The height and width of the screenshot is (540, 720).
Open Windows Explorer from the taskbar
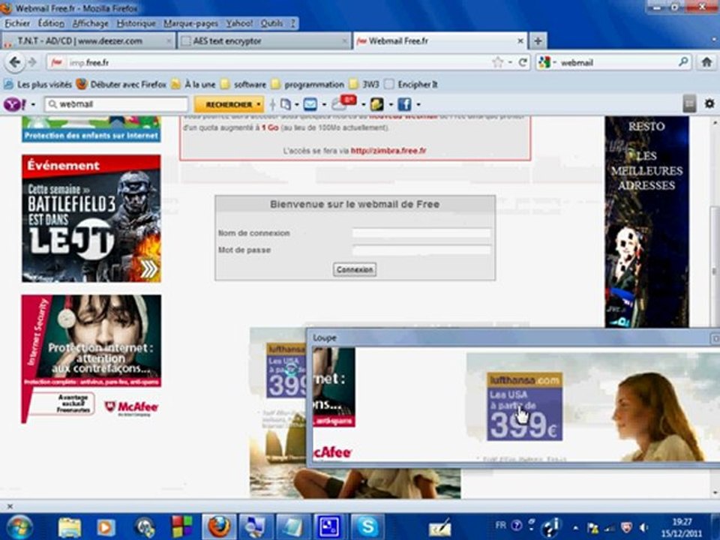tap(70, 527)
